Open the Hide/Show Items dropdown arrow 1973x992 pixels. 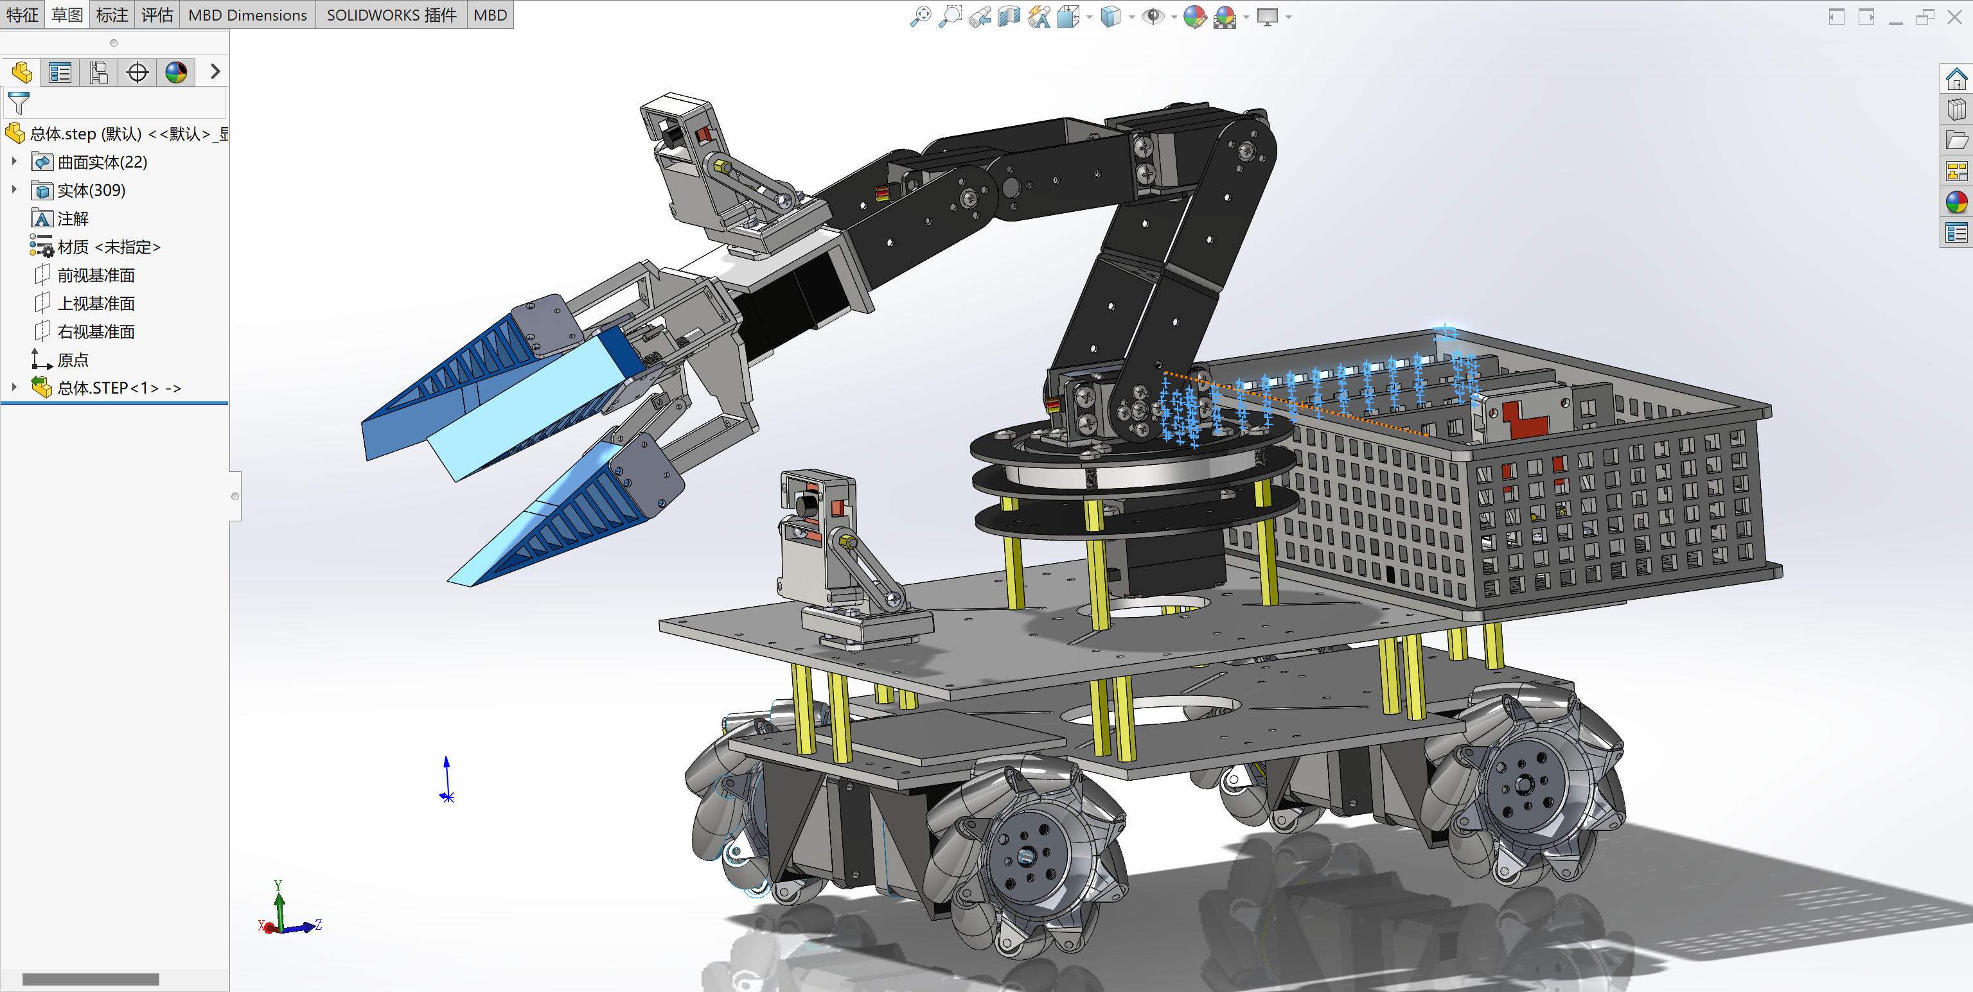click(1174, 17)
